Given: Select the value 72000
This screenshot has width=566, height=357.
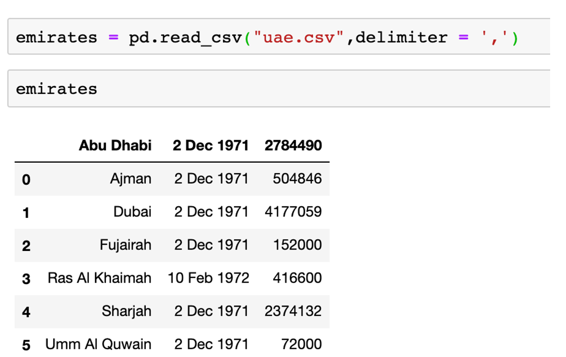Looking at the screenshot, I should (x=302, y=344).
